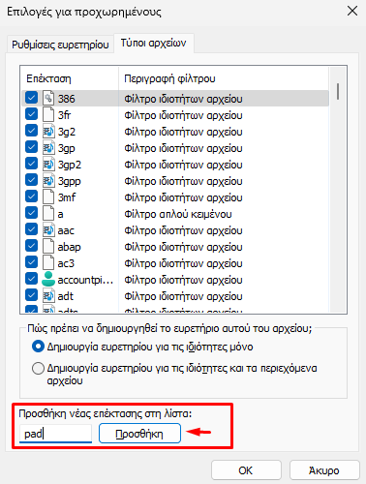Confirm with the OK button

[x=246, y=470]
